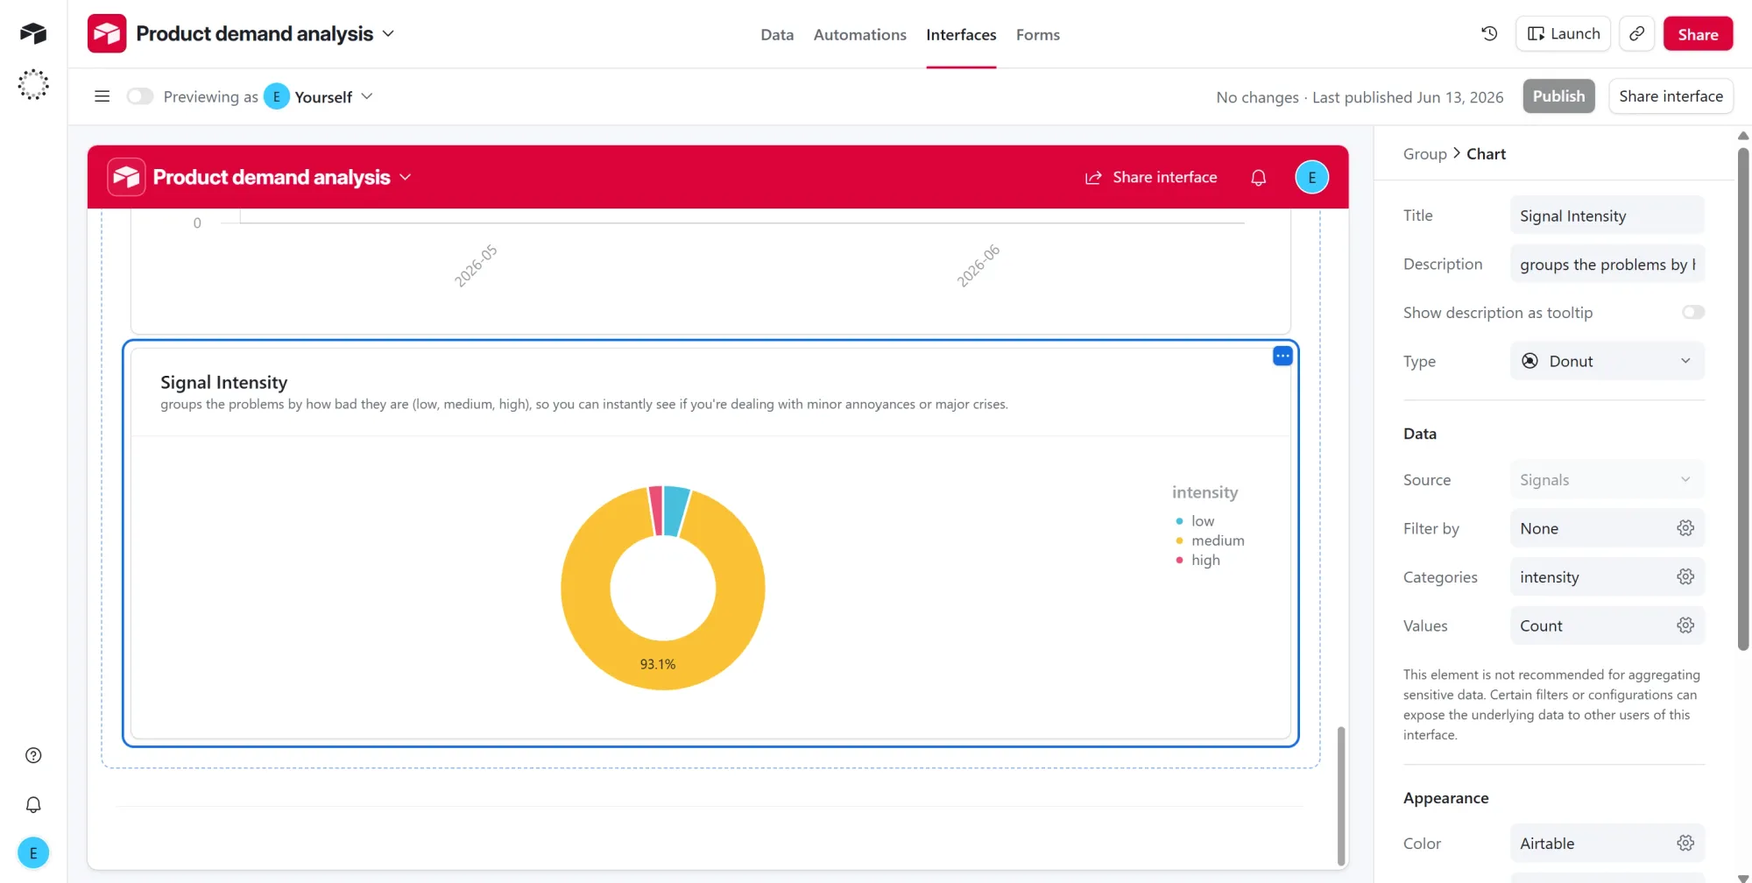Open Filter by settings gear
1752x883 pixels.
pyautogui.click(x=1685, y=528)
